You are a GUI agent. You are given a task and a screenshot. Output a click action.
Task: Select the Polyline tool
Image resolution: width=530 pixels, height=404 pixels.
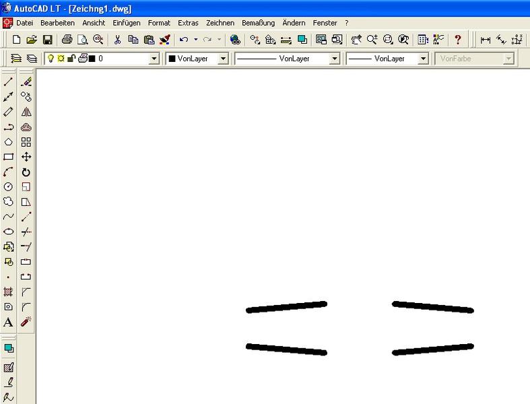point(8,127)
